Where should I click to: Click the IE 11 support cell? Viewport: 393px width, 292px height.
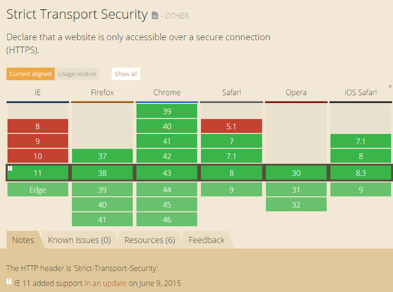coord(37,173)
